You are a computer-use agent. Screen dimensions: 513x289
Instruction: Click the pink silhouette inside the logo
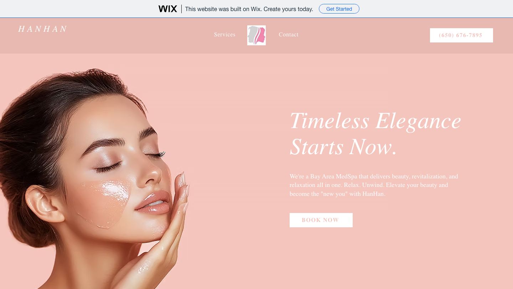click(260, 35)
